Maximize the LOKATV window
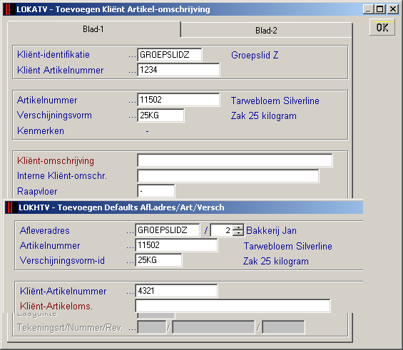Viewport: 403px width, 350px height. tap(380, 9)
